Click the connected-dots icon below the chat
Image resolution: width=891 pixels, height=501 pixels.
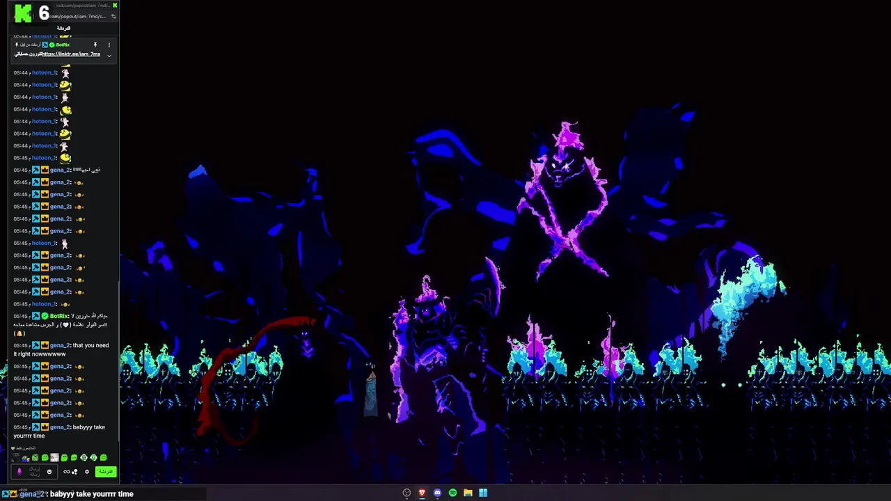[74, 472]
